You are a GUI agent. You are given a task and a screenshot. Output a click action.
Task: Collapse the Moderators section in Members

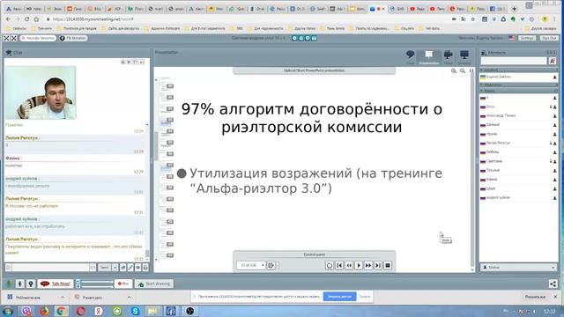[x=519, y=85]
